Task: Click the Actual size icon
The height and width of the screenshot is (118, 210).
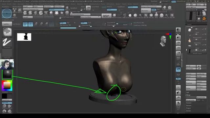Action: click(178, 48)
